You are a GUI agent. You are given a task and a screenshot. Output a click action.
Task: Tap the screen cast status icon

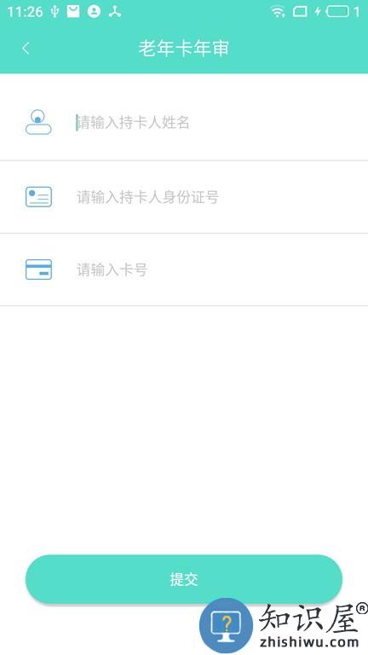pos(300,11)
